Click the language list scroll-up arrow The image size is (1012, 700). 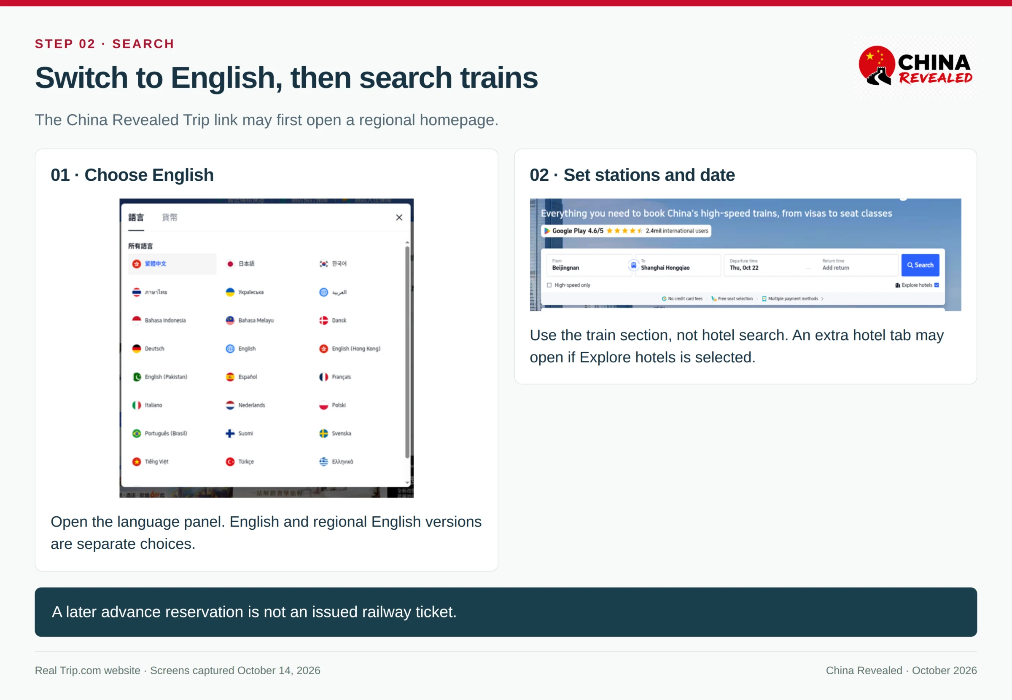407,242
